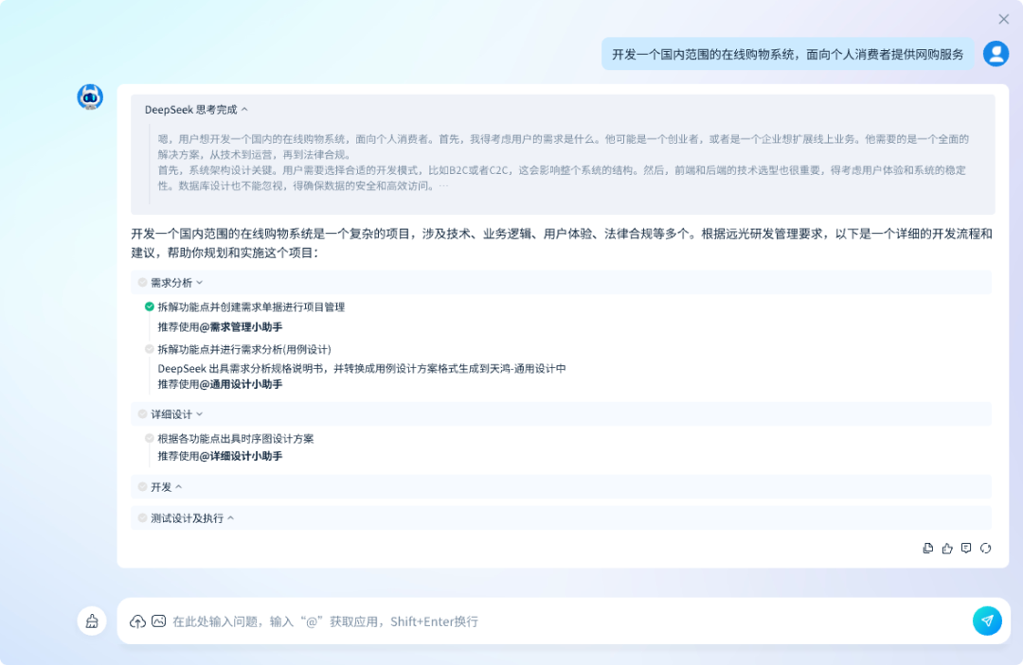
Task: Collapse the 需求分析 section
Action: 199,282
